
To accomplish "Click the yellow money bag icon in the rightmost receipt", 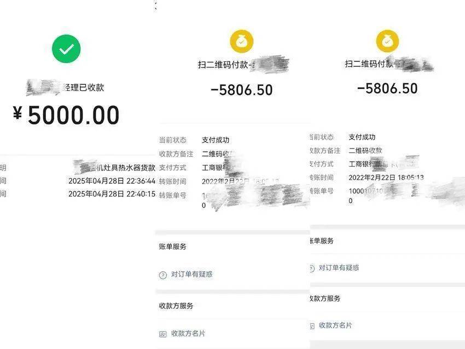I will point(387,41).
